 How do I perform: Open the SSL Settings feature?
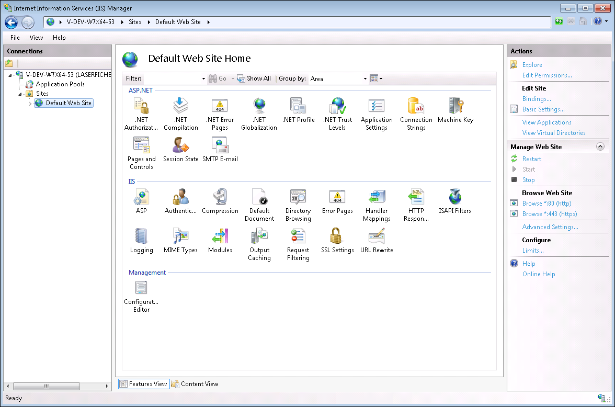[x=337, y=239]
